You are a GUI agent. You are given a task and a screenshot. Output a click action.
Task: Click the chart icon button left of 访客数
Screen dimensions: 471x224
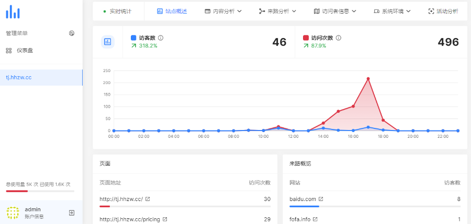107,42
